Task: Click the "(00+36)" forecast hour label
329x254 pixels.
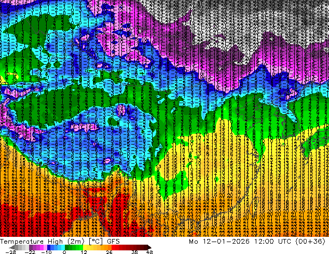Action: pyautogui.click(x=309, y=241)
